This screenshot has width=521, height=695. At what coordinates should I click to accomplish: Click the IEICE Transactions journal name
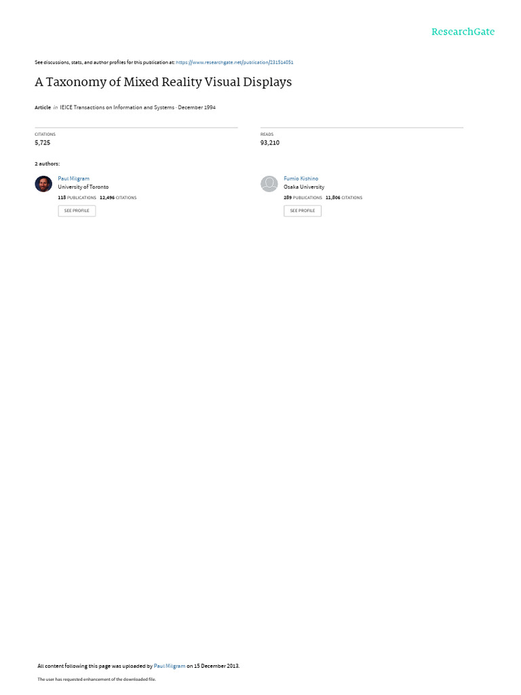click(x=117, y=108)
